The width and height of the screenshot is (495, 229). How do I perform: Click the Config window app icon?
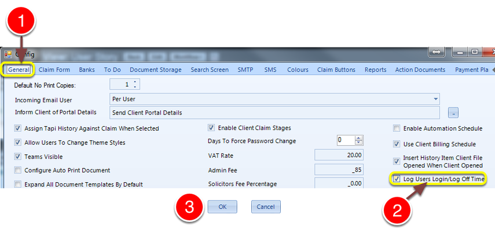[8, 54]
